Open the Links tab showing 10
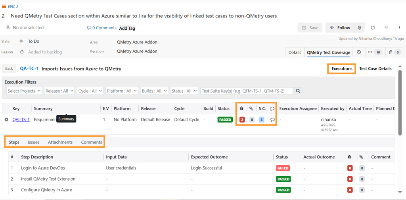 (375, 52)
